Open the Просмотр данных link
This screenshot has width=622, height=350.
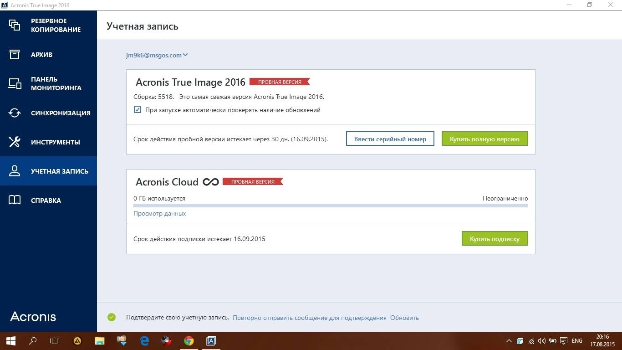(160, 213)
